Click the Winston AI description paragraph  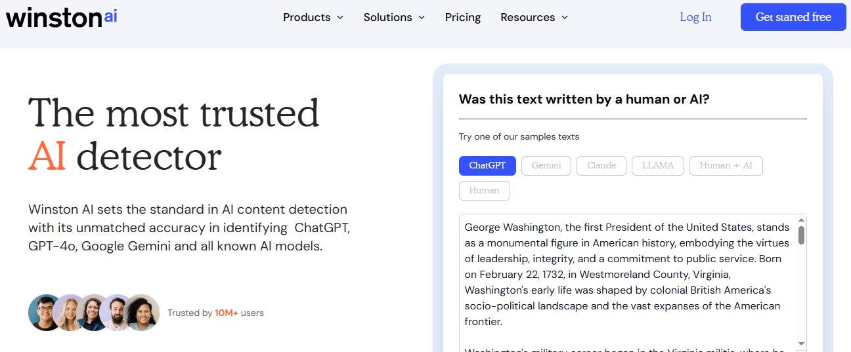[190, 228]
